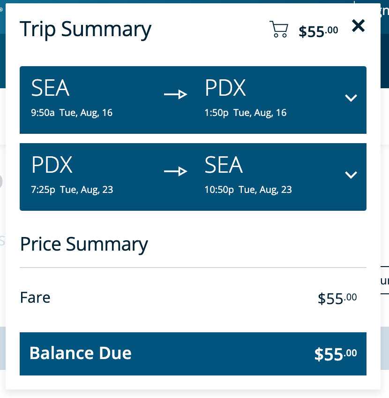The width and height of the screenshot is (389, 398).
Task: Click the 1:50p Tue, Aug 16 arrival time
Action: point(246,113)
